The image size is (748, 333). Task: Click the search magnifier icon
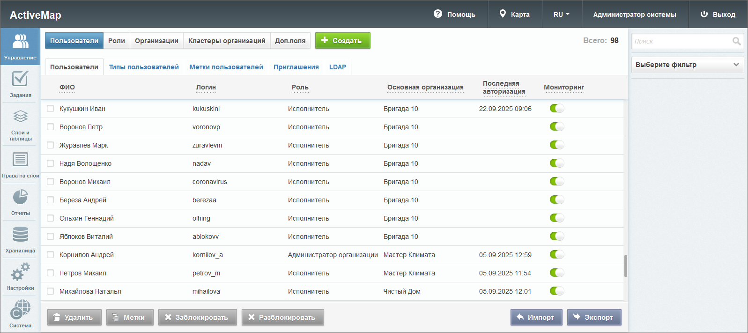pos(736,41)
